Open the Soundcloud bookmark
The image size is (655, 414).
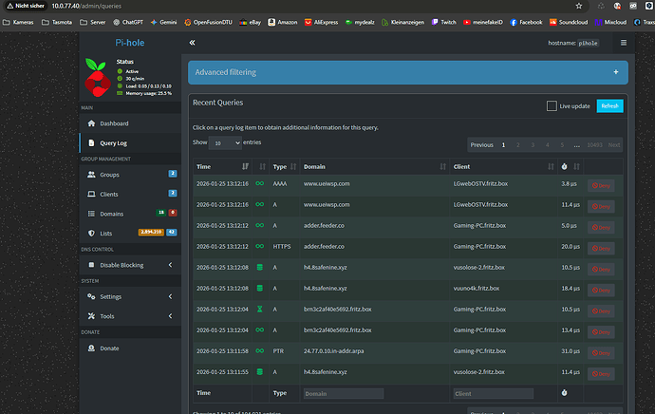[x=569, y=22]
